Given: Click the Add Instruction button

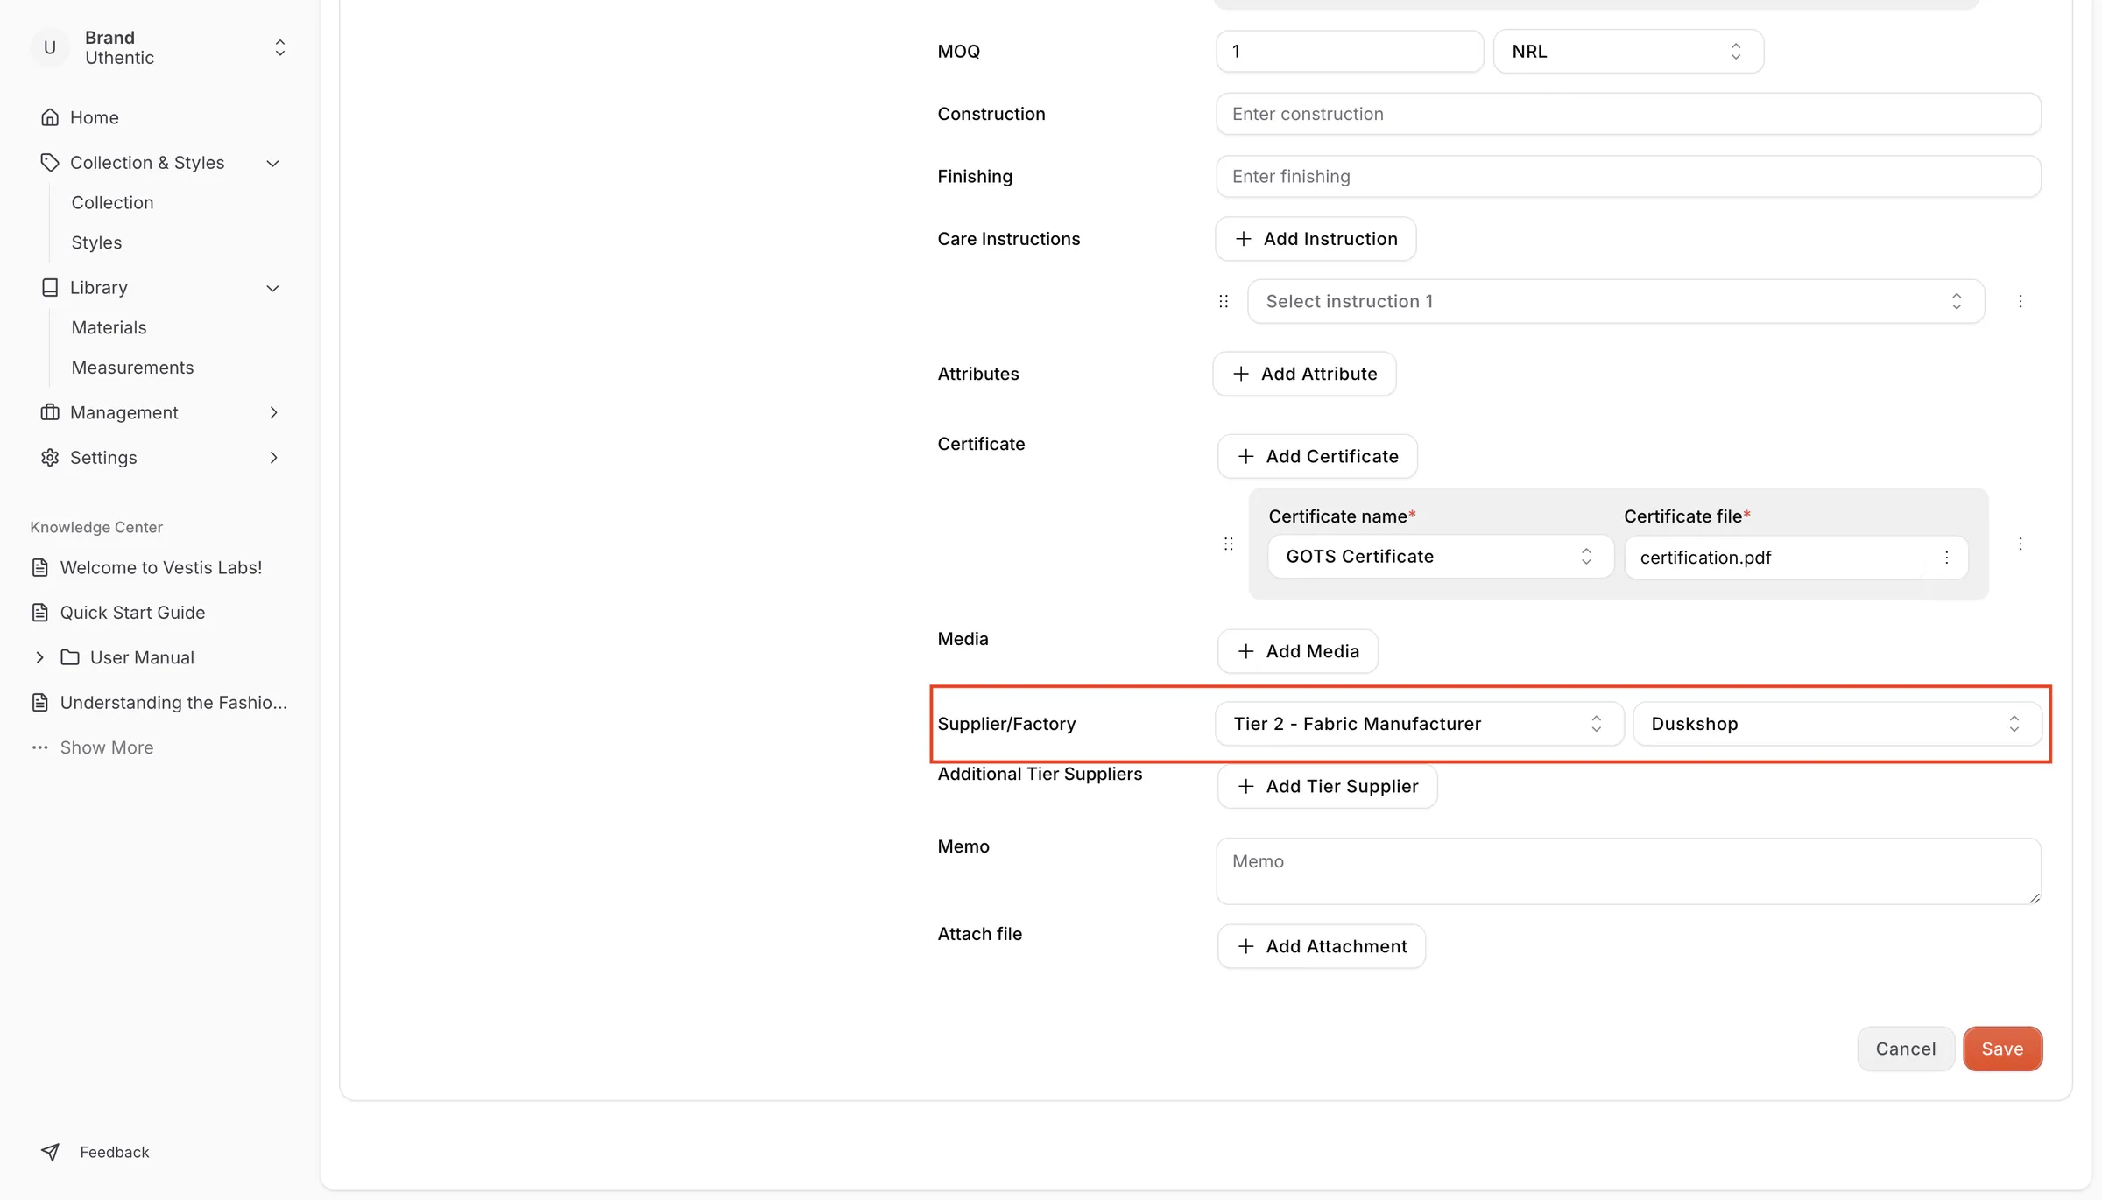Looking at the screenshot, I should pos(1316,239).
